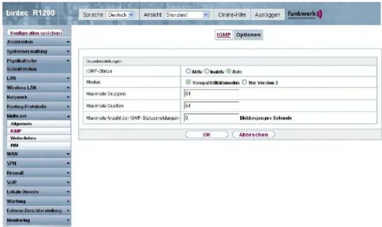Click the Meldungen pro Sekunde text

(x=266, y=118)
